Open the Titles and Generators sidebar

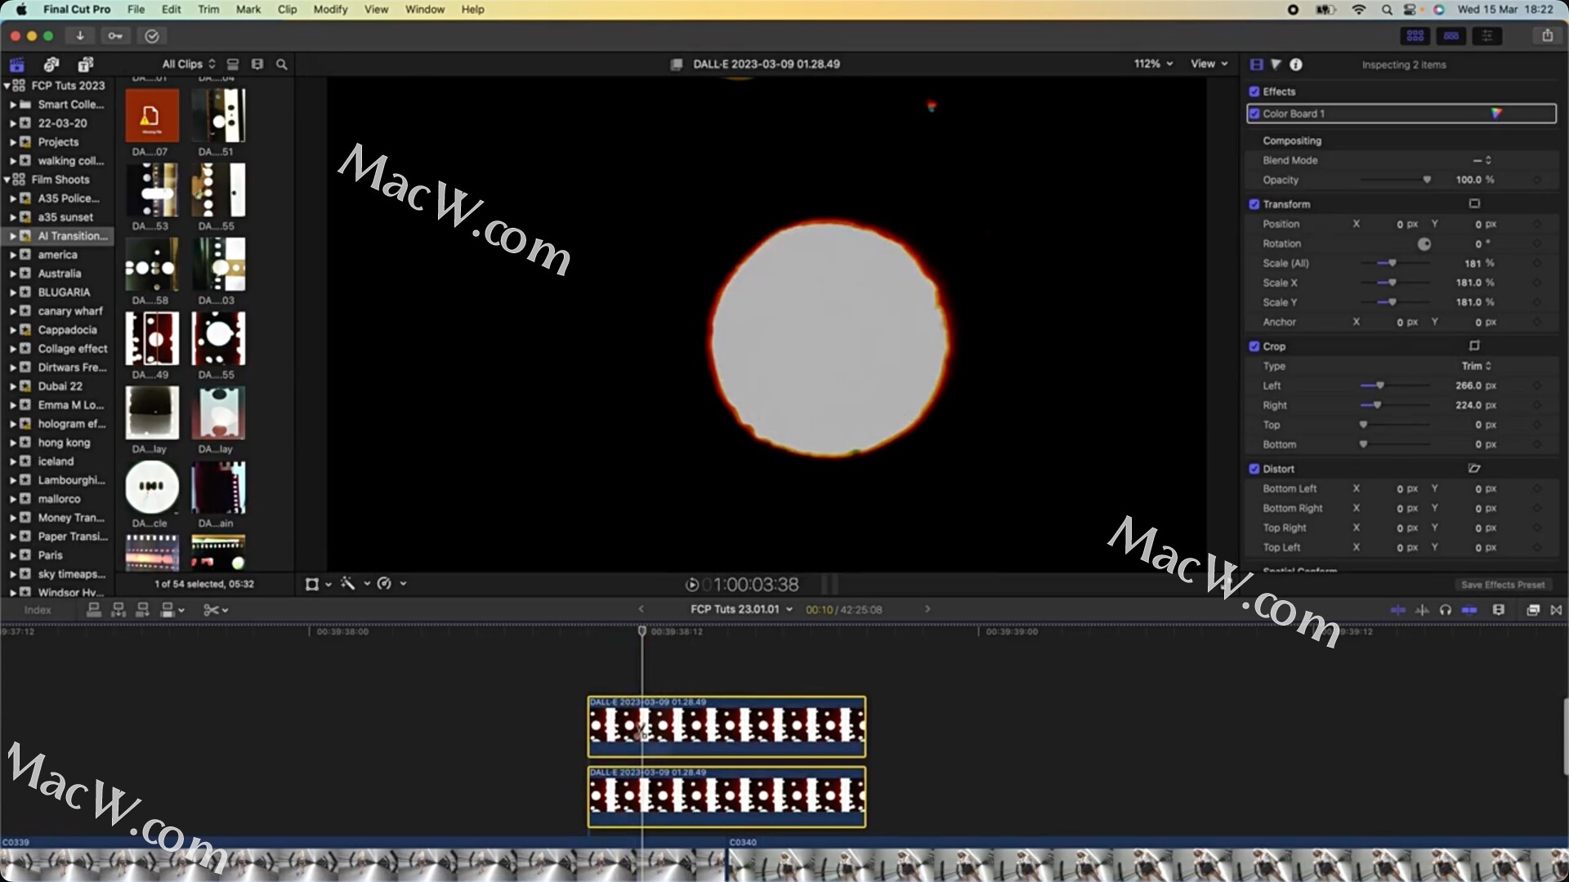[85, 65]
